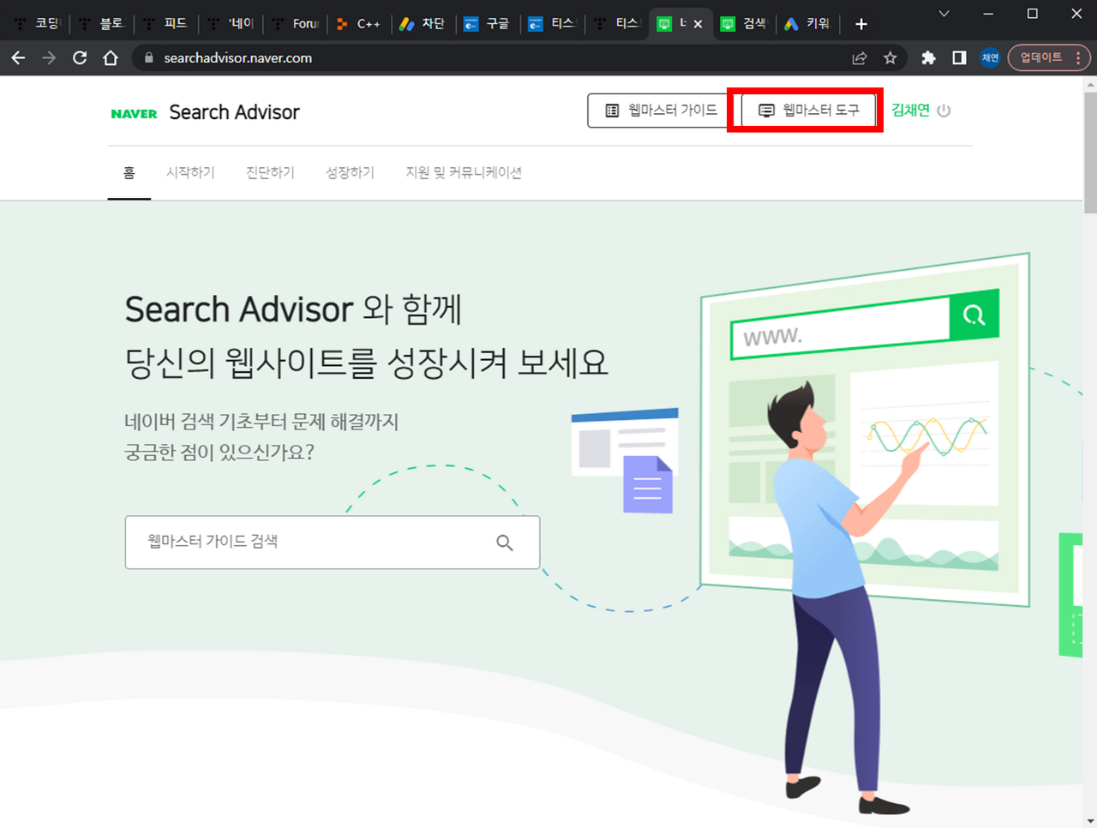Click the page vertical scrollbar thumb
Screen dimensions: 1097x828
click(x=1090, y=152)
